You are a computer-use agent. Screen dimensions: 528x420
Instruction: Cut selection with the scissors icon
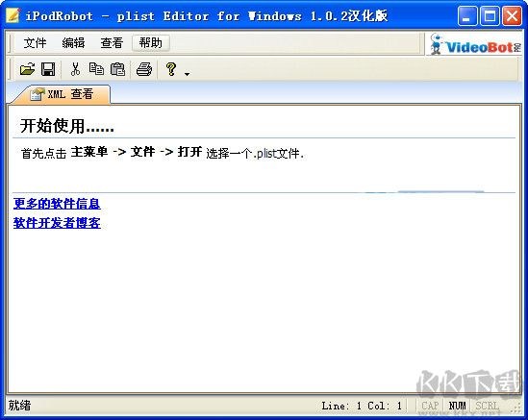tap(75, 69)
